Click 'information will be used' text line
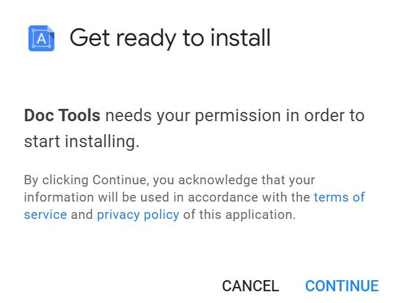The image size is (411, 303). (194, 197)
